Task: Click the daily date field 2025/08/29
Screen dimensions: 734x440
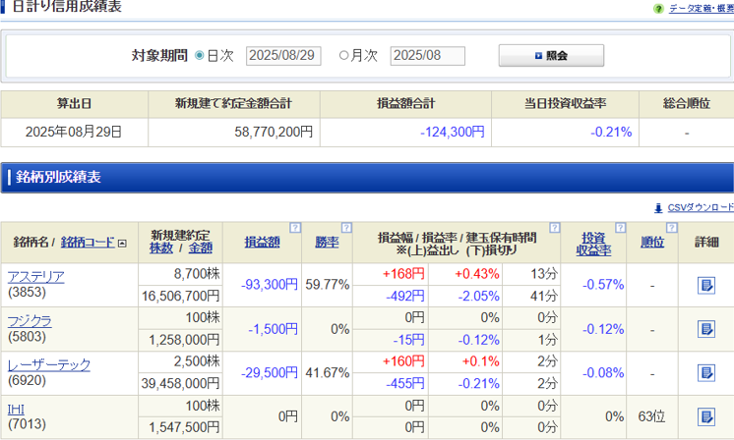Action: (283, 56)
